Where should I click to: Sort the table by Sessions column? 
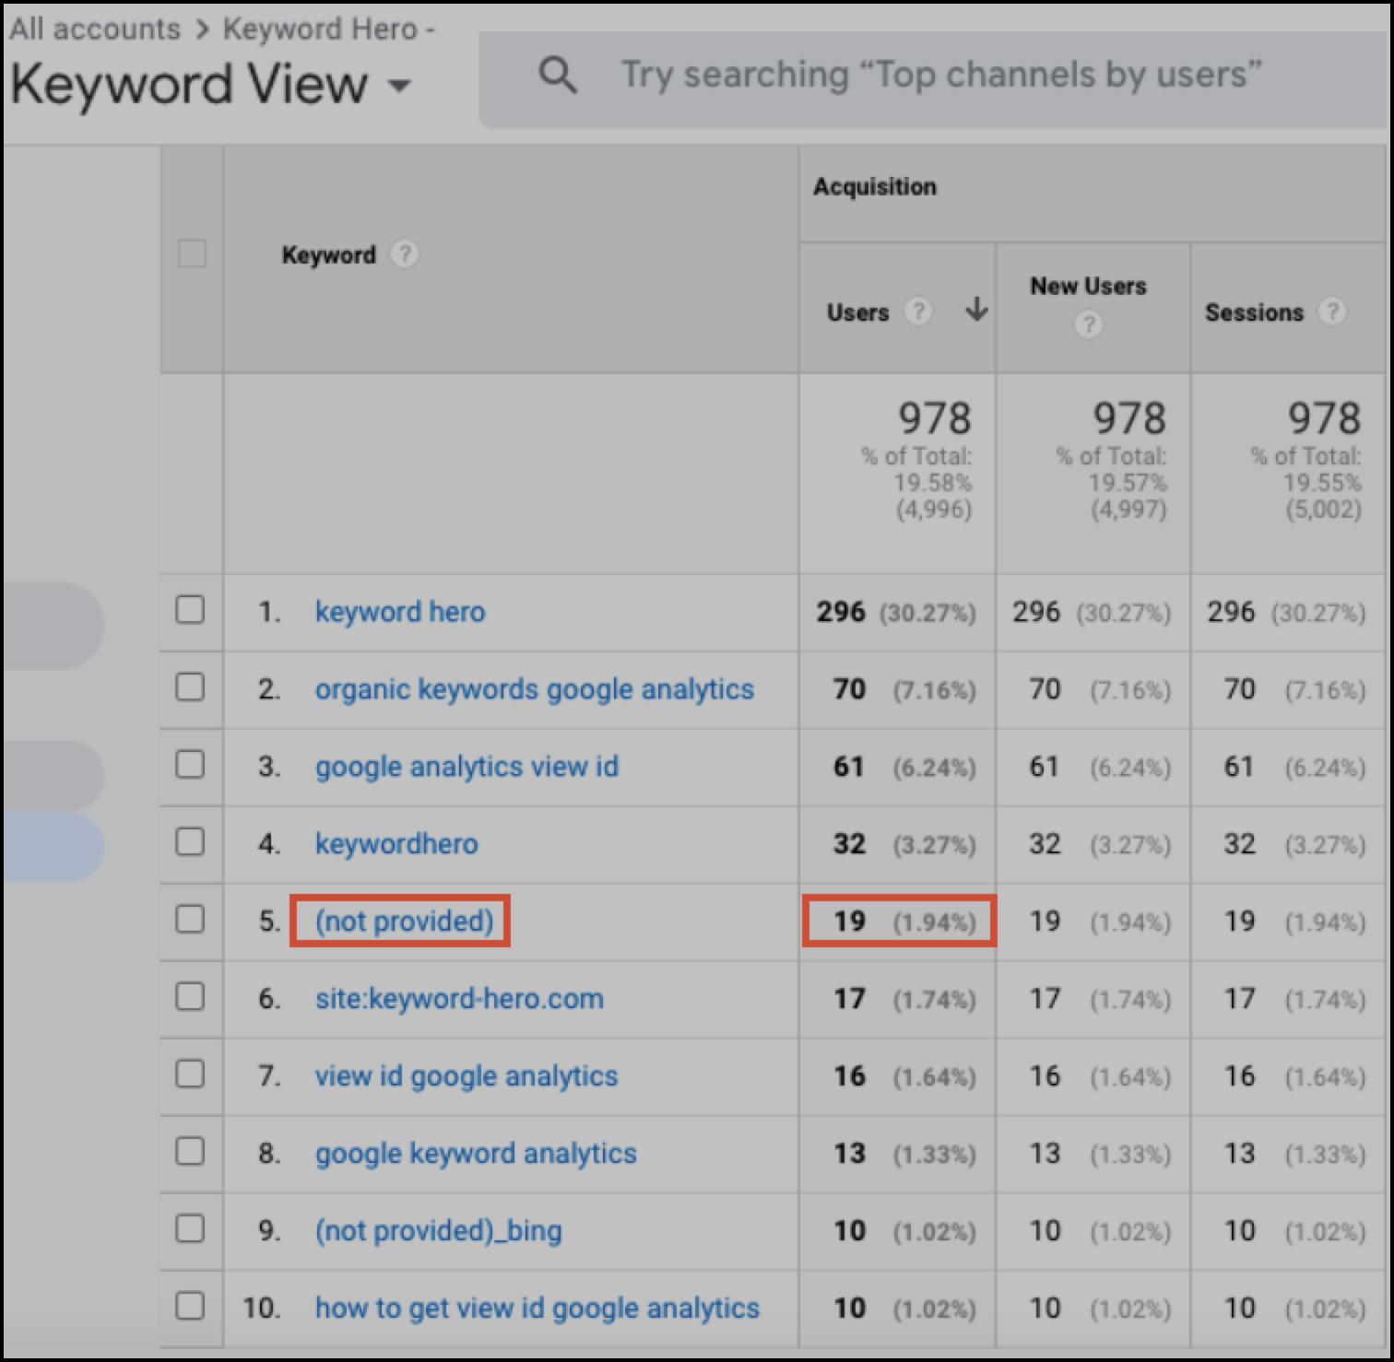(x=1254, y=311)
